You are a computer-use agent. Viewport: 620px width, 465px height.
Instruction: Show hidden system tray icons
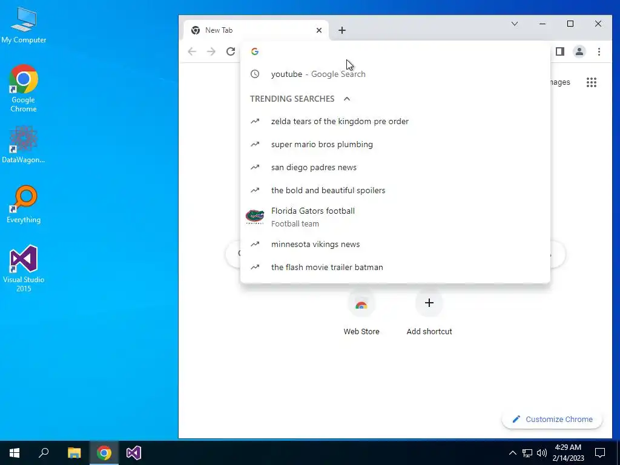[x=512, y=453]
